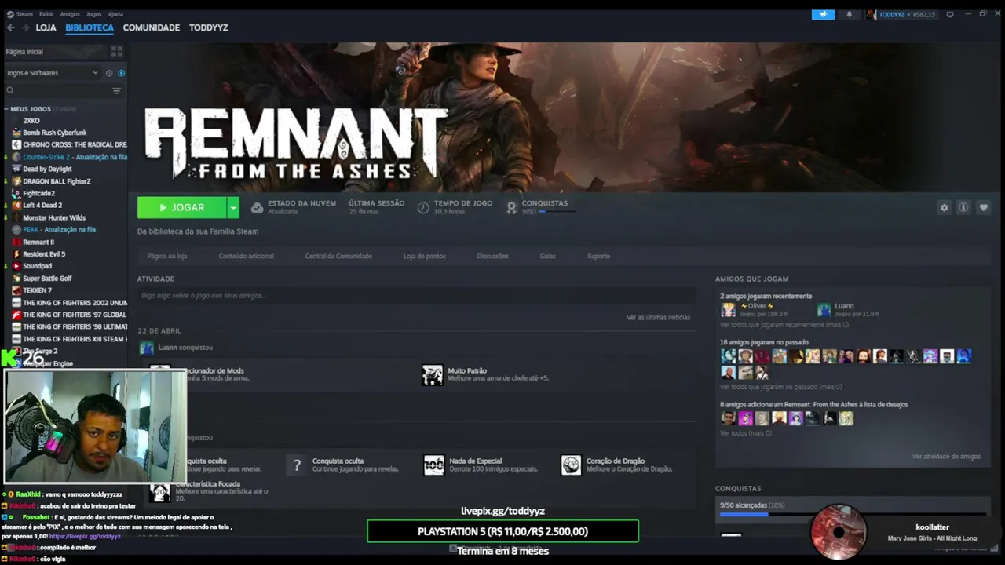Select Monster Hunter Wilds in library
This screenshot has width=1005, height=565.
click(54, 217)
